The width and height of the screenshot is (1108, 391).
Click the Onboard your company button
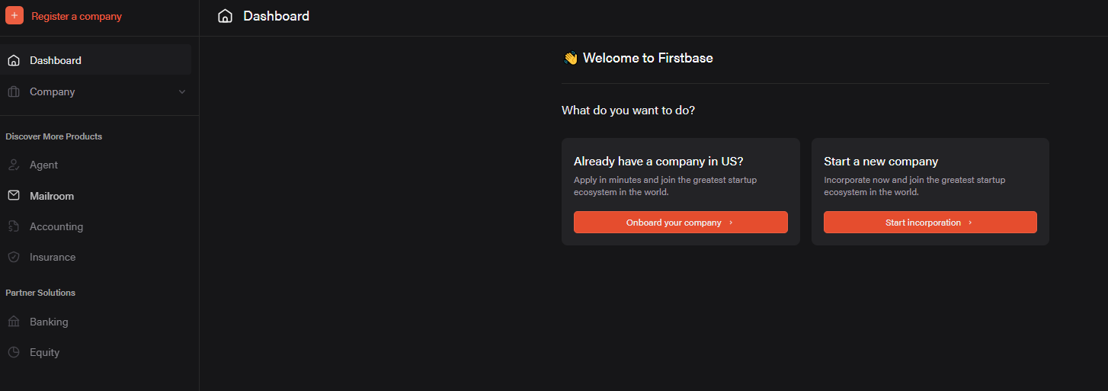680,223
